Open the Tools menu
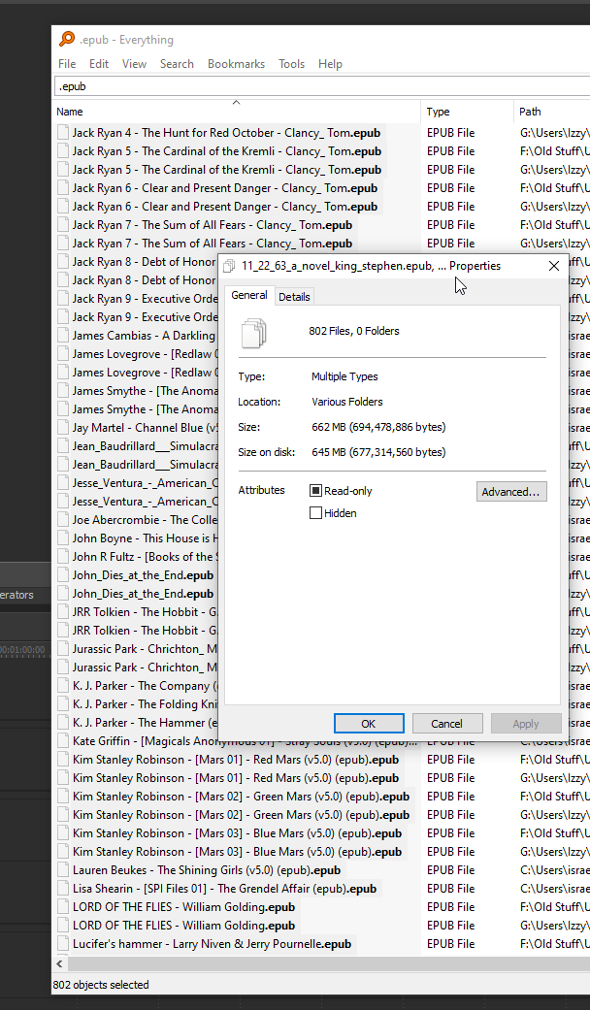This screenshot has height=1010, width=590. click(x=291, y=64)
